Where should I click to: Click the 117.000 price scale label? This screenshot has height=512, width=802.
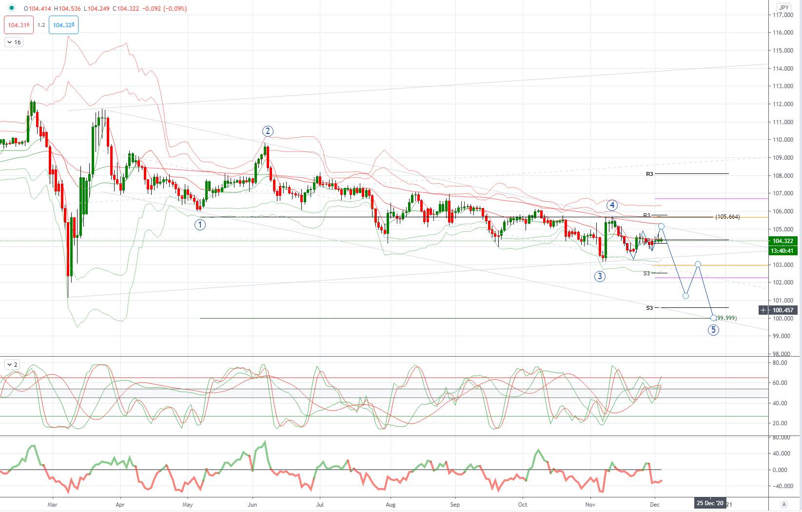tap(782, 15)
